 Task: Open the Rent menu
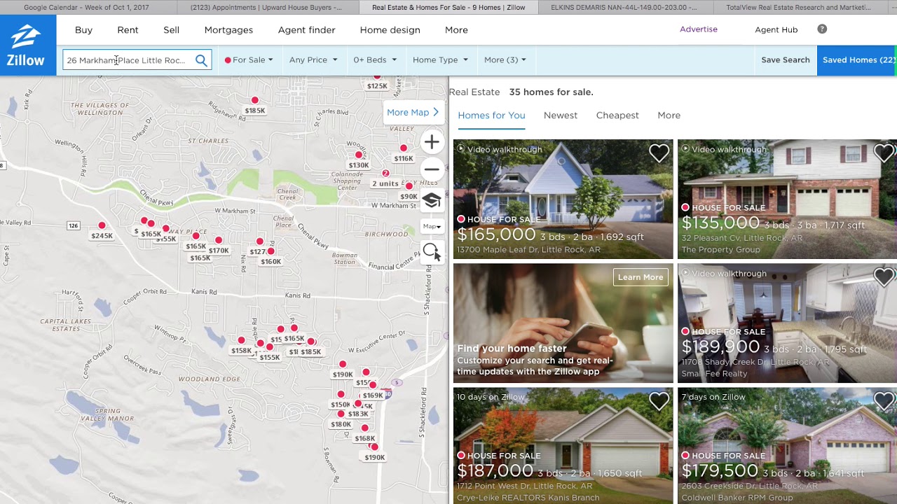pyautogui.click(x=128, y=30)
